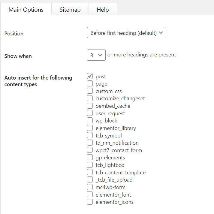Check the elementor_library content type

[90, 128]
